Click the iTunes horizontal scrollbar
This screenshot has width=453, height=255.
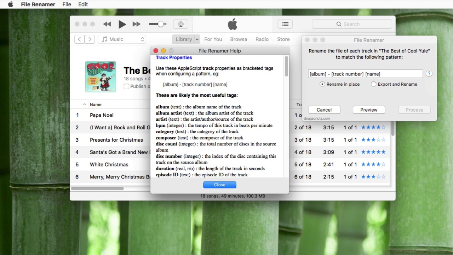click(97, 188)
